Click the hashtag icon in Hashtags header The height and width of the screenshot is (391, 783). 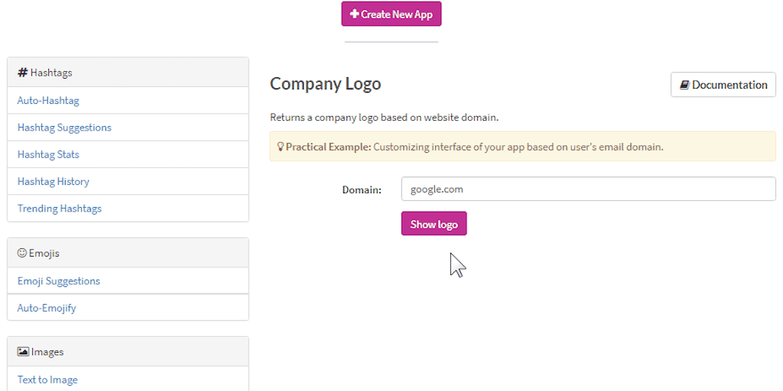(23, 73)
